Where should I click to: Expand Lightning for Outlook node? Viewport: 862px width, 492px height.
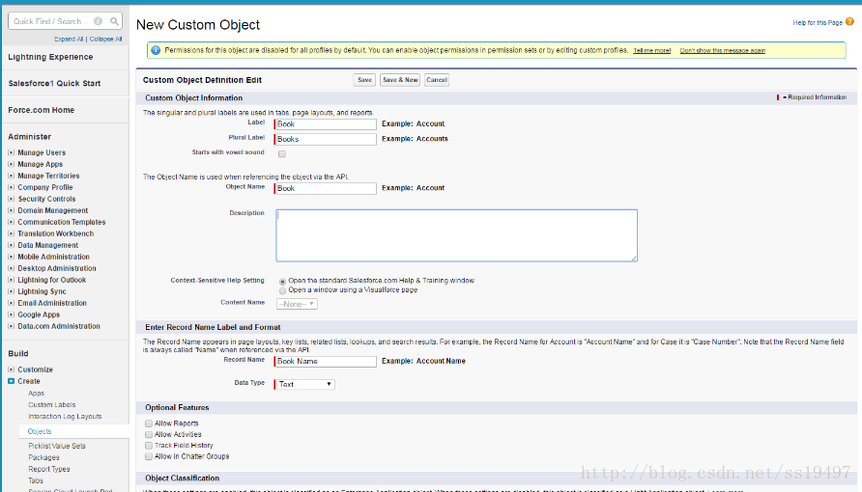(11, 280)
